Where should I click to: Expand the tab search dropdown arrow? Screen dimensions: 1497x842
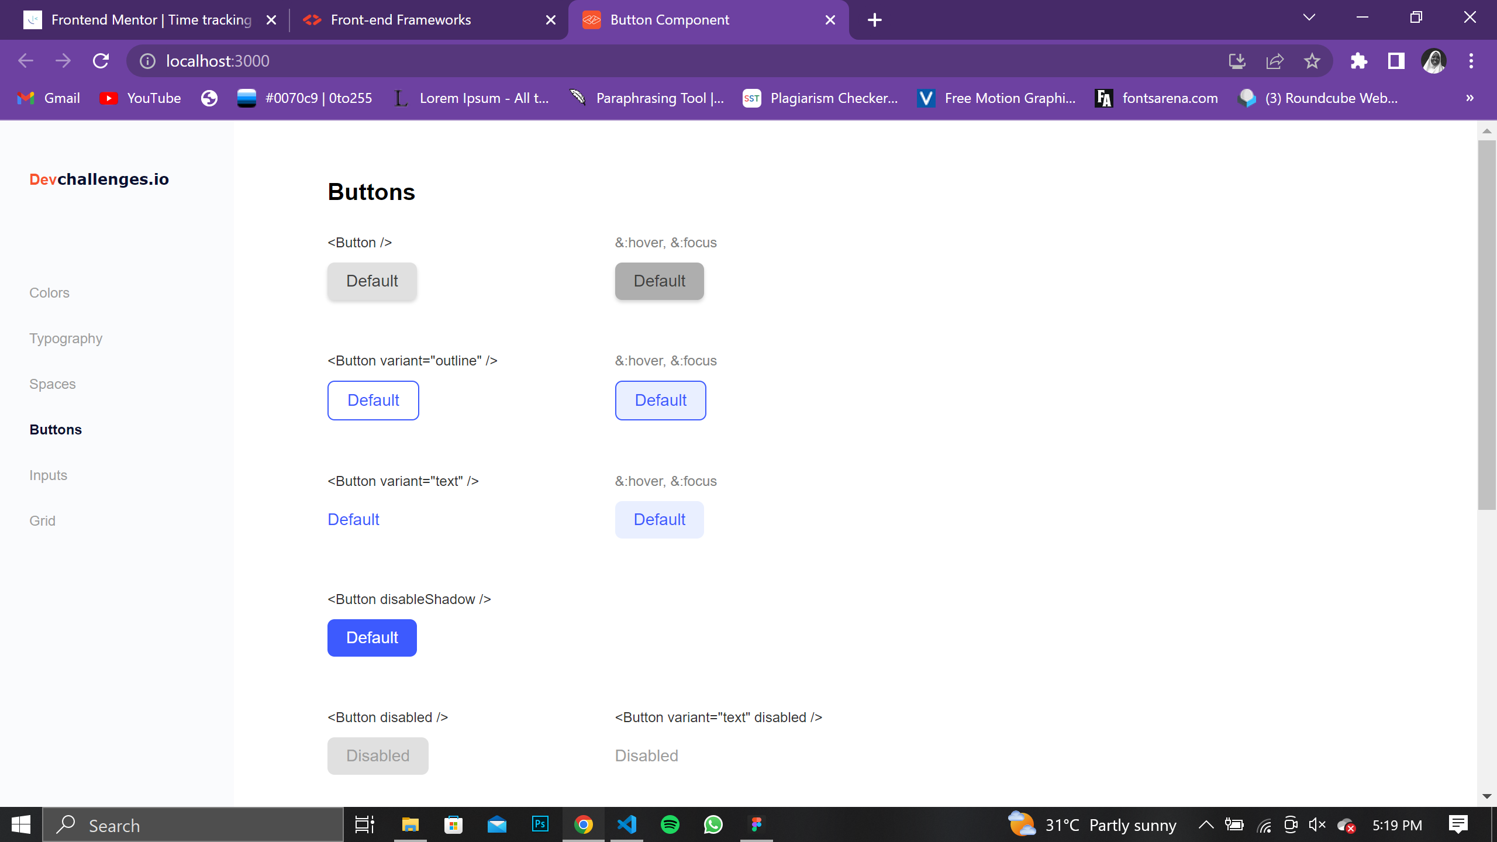[1309, 18]
